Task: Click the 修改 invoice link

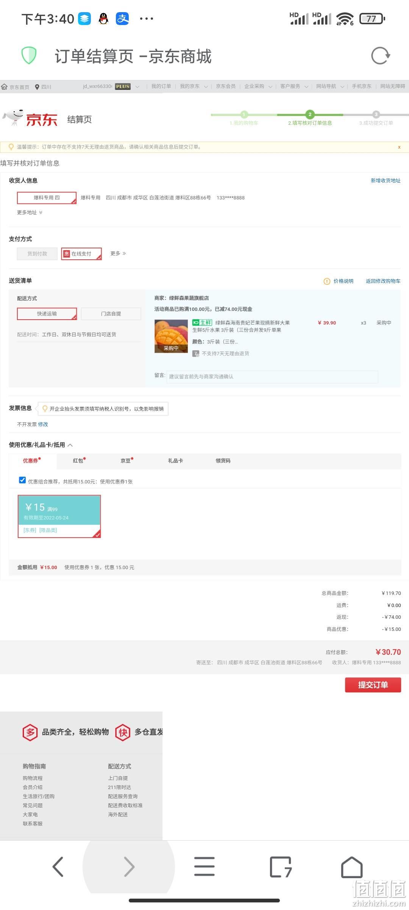Action: 43,424
